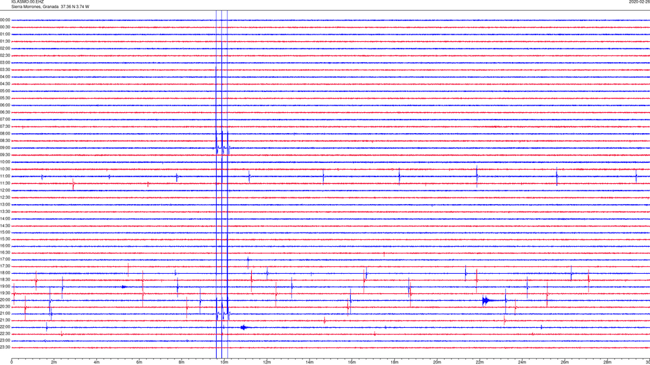The height and width of the screenshot is (365, 650).
Task: Select the 19:00 time row label
Action: pos(5,287)
